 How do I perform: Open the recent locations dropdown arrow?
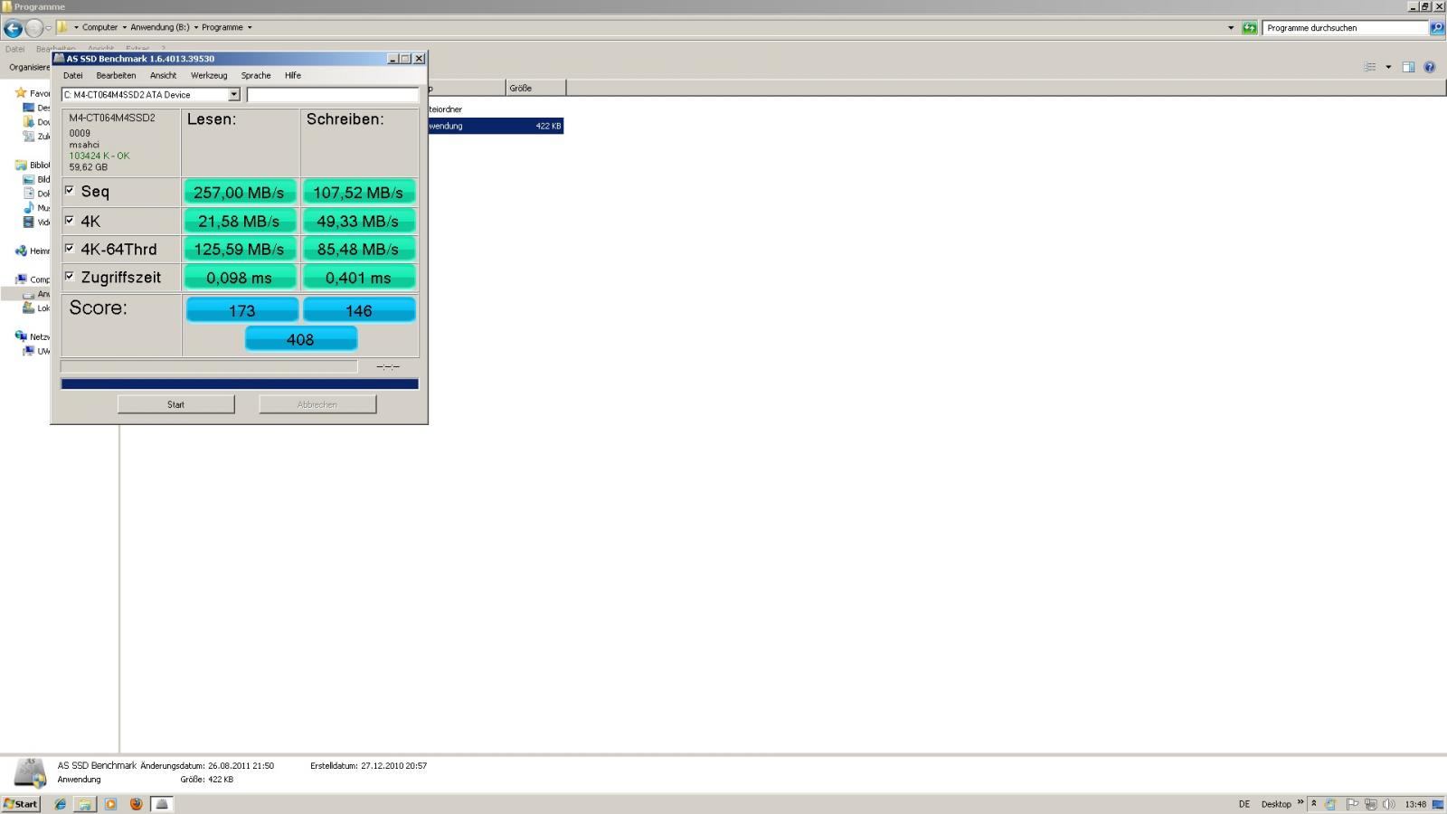(x=49, y=28)
